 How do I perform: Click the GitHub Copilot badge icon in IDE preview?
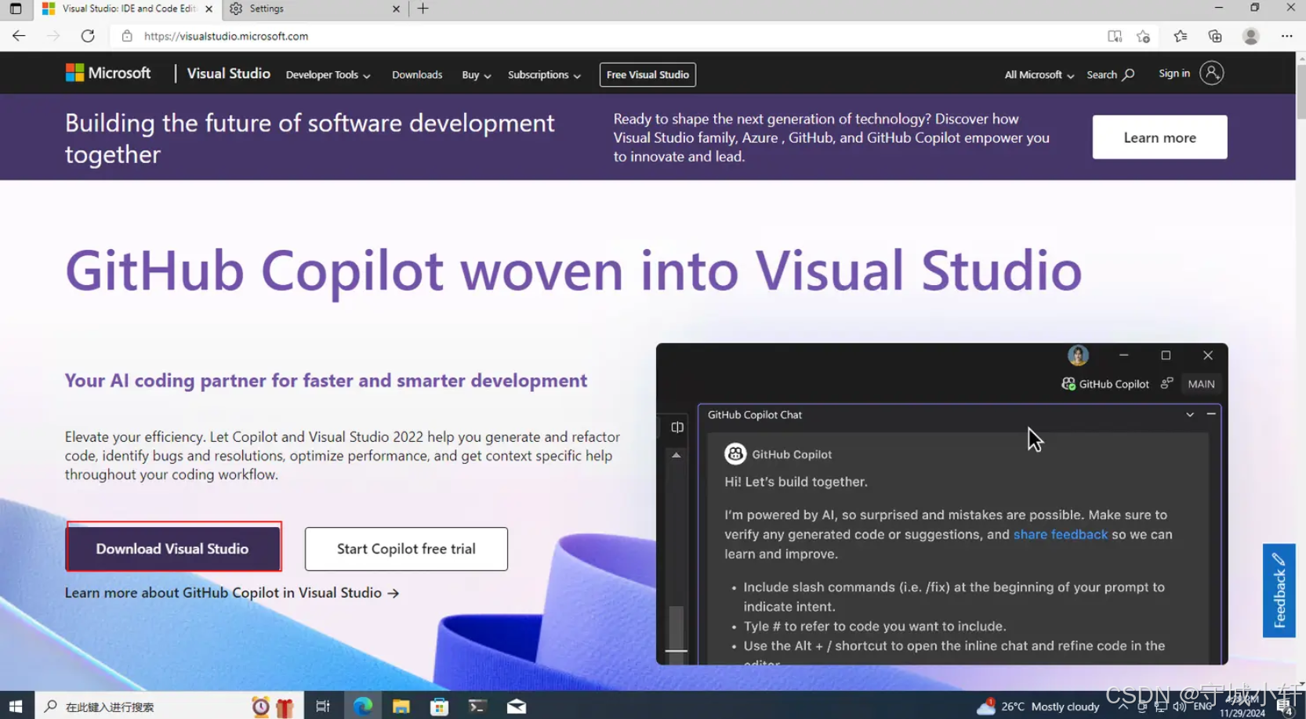[x=1068, y=384]
